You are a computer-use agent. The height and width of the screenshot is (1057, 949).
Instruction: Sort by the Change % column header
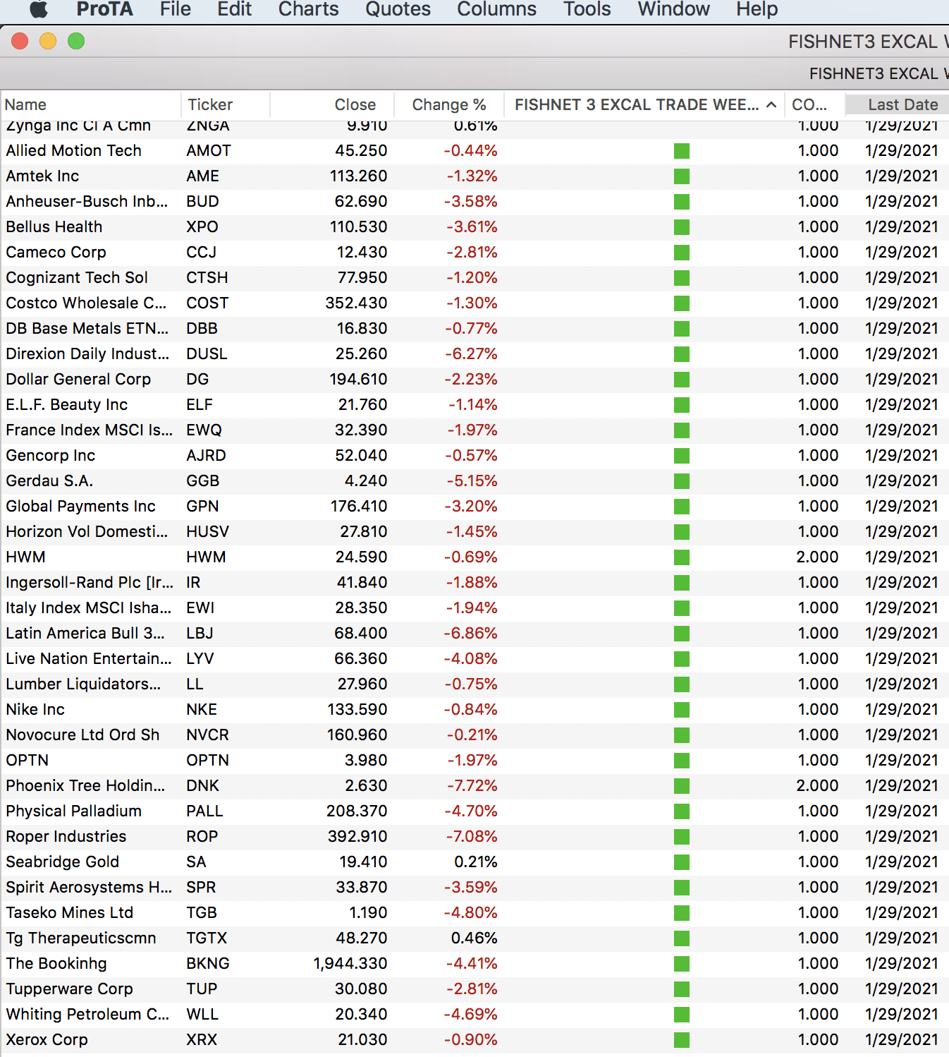449,105
